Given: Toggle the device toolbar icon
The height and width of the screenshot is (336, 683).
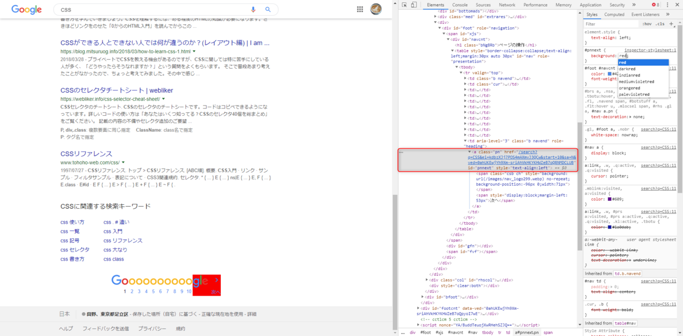Looking at the screenshot, I should click(413, 5).
